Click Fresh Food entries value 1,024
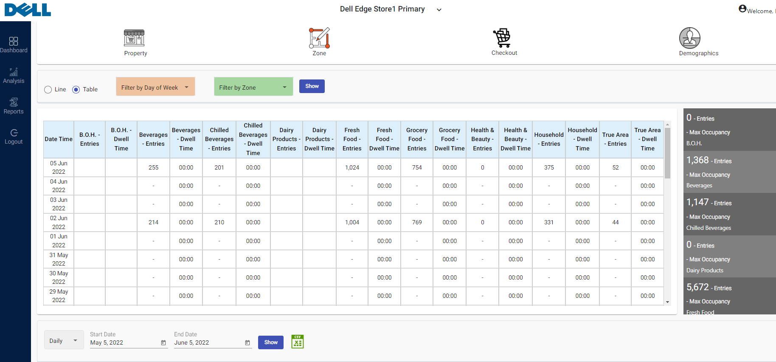 click(x=352, y=167)
